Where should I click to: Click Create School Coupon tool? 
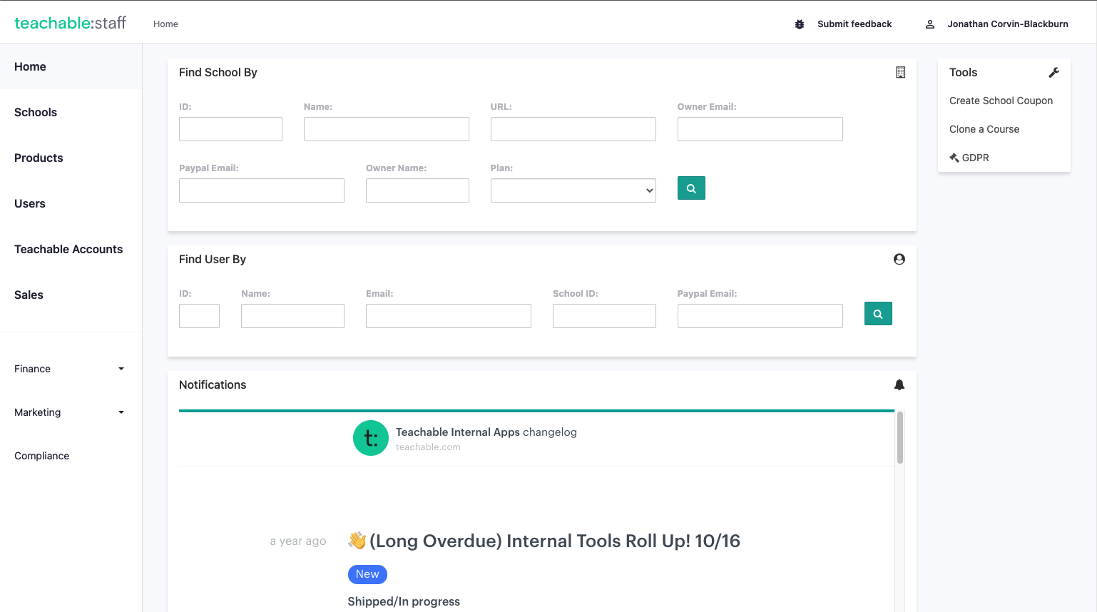point(1001,101)
